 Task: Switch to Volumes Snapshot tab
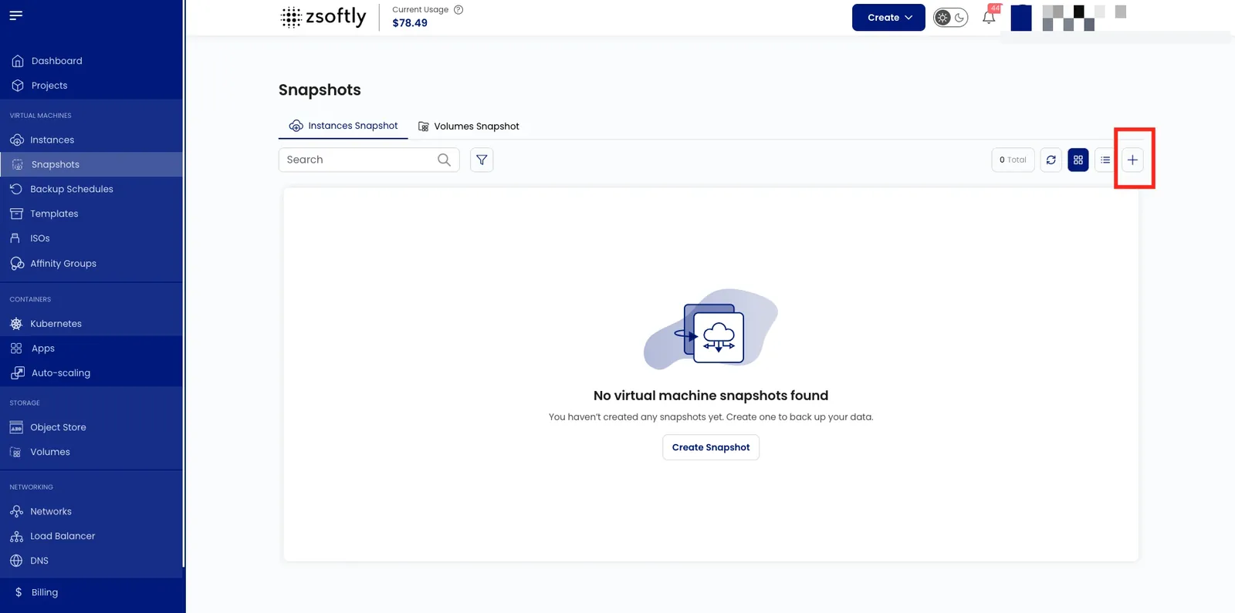(469, 126)
